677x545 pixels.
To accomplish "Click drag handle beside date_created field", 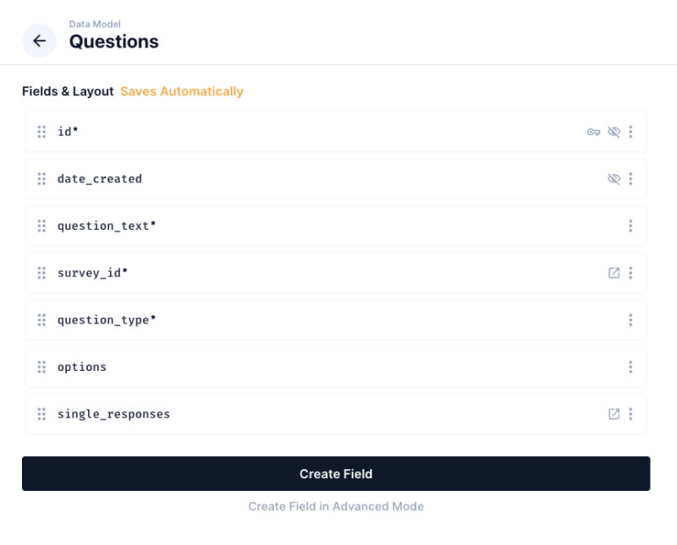I will pos(41,179).
